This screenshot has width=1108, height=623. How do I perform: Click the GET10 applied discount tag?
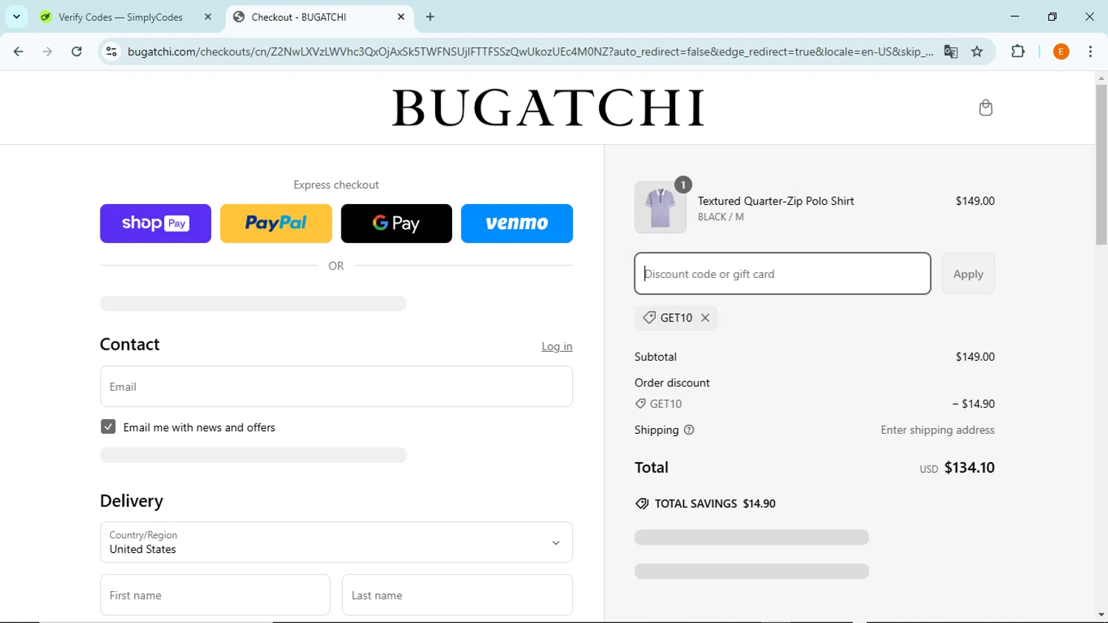676,318
